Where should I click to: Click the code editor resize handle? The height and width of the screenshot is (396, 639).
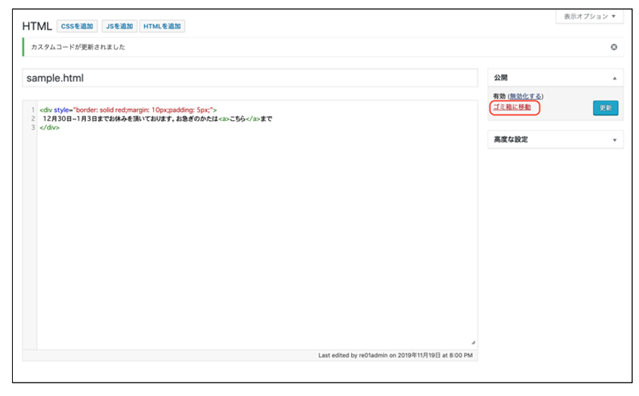pyautogui.click(x=473, y=343)
